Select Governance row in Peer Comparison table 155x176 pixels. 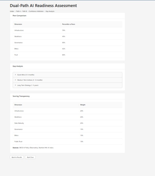(67, 43)
